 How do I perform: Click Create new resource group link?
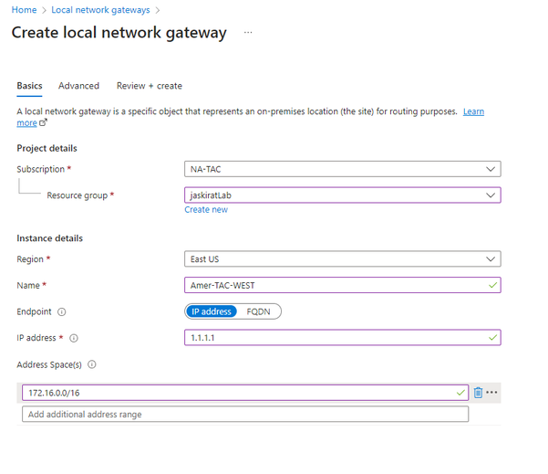(x=206, y=209)
